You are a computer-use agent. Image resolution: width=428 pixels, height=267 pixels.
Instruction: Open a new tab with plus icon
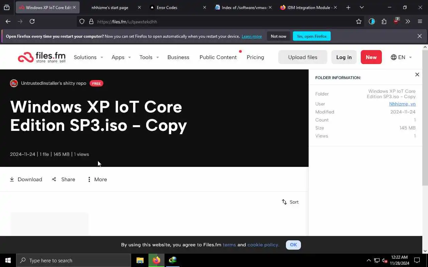pyautogui.click(x=348, y=7)
